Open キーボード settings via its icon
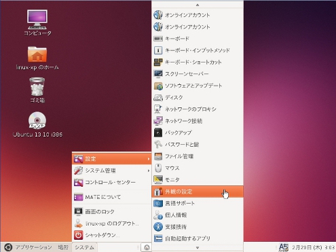This screenshot has height=252, width=336. 158,39
